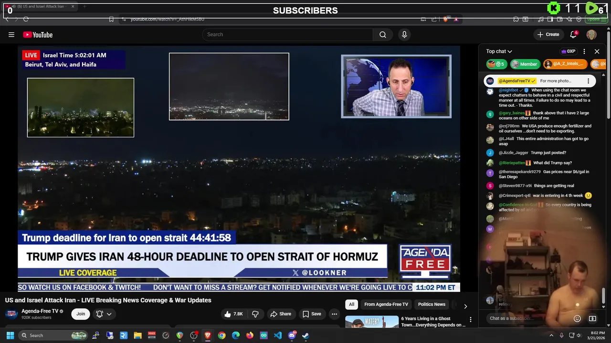611x343 pixels.
Task: Open a new browser tab
Action: (84, 7)
